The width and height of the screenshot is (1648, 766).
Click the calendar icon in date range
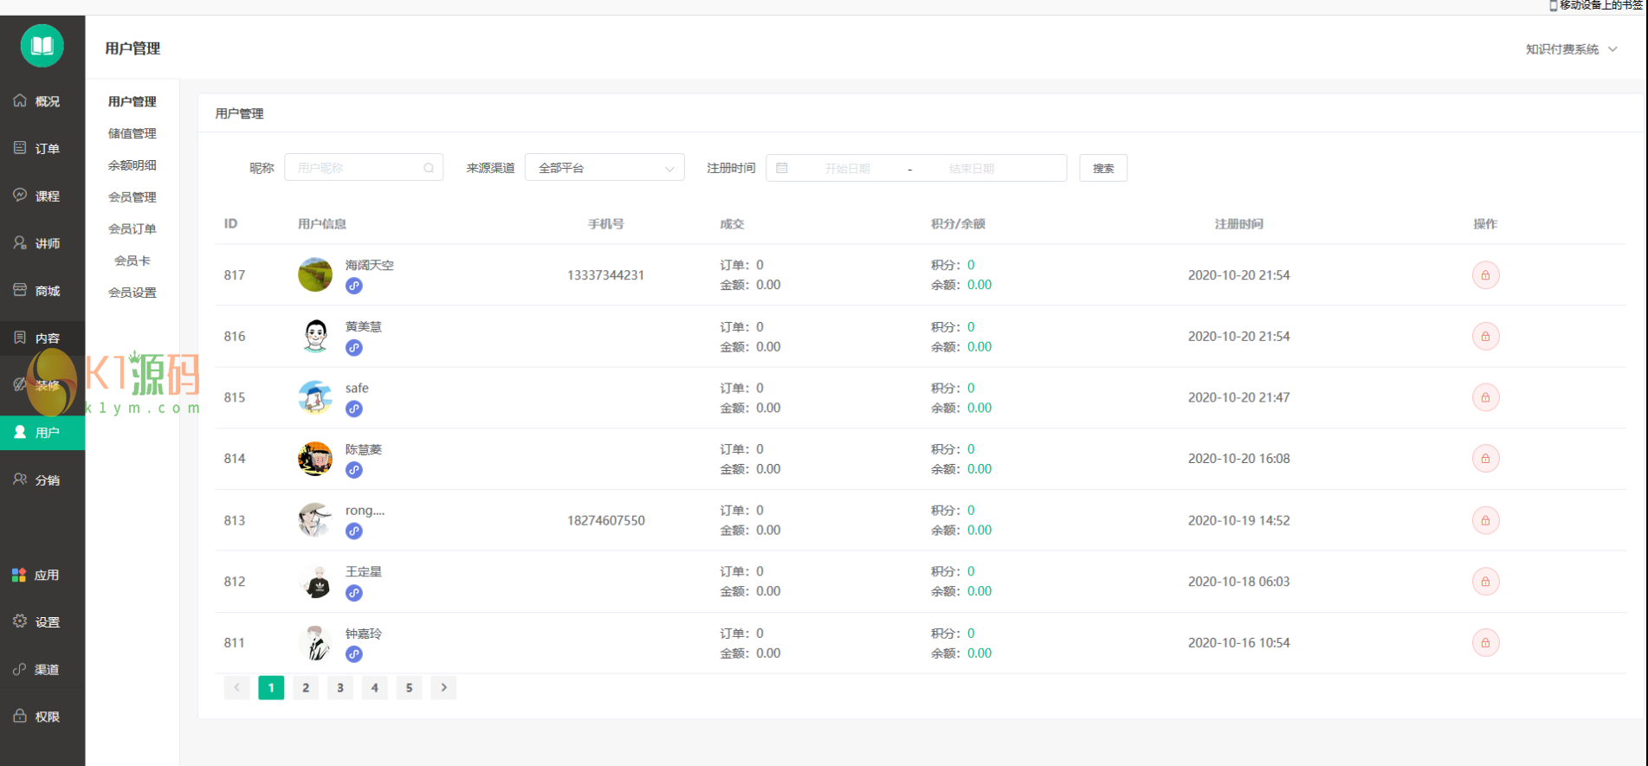click(782, 168)
